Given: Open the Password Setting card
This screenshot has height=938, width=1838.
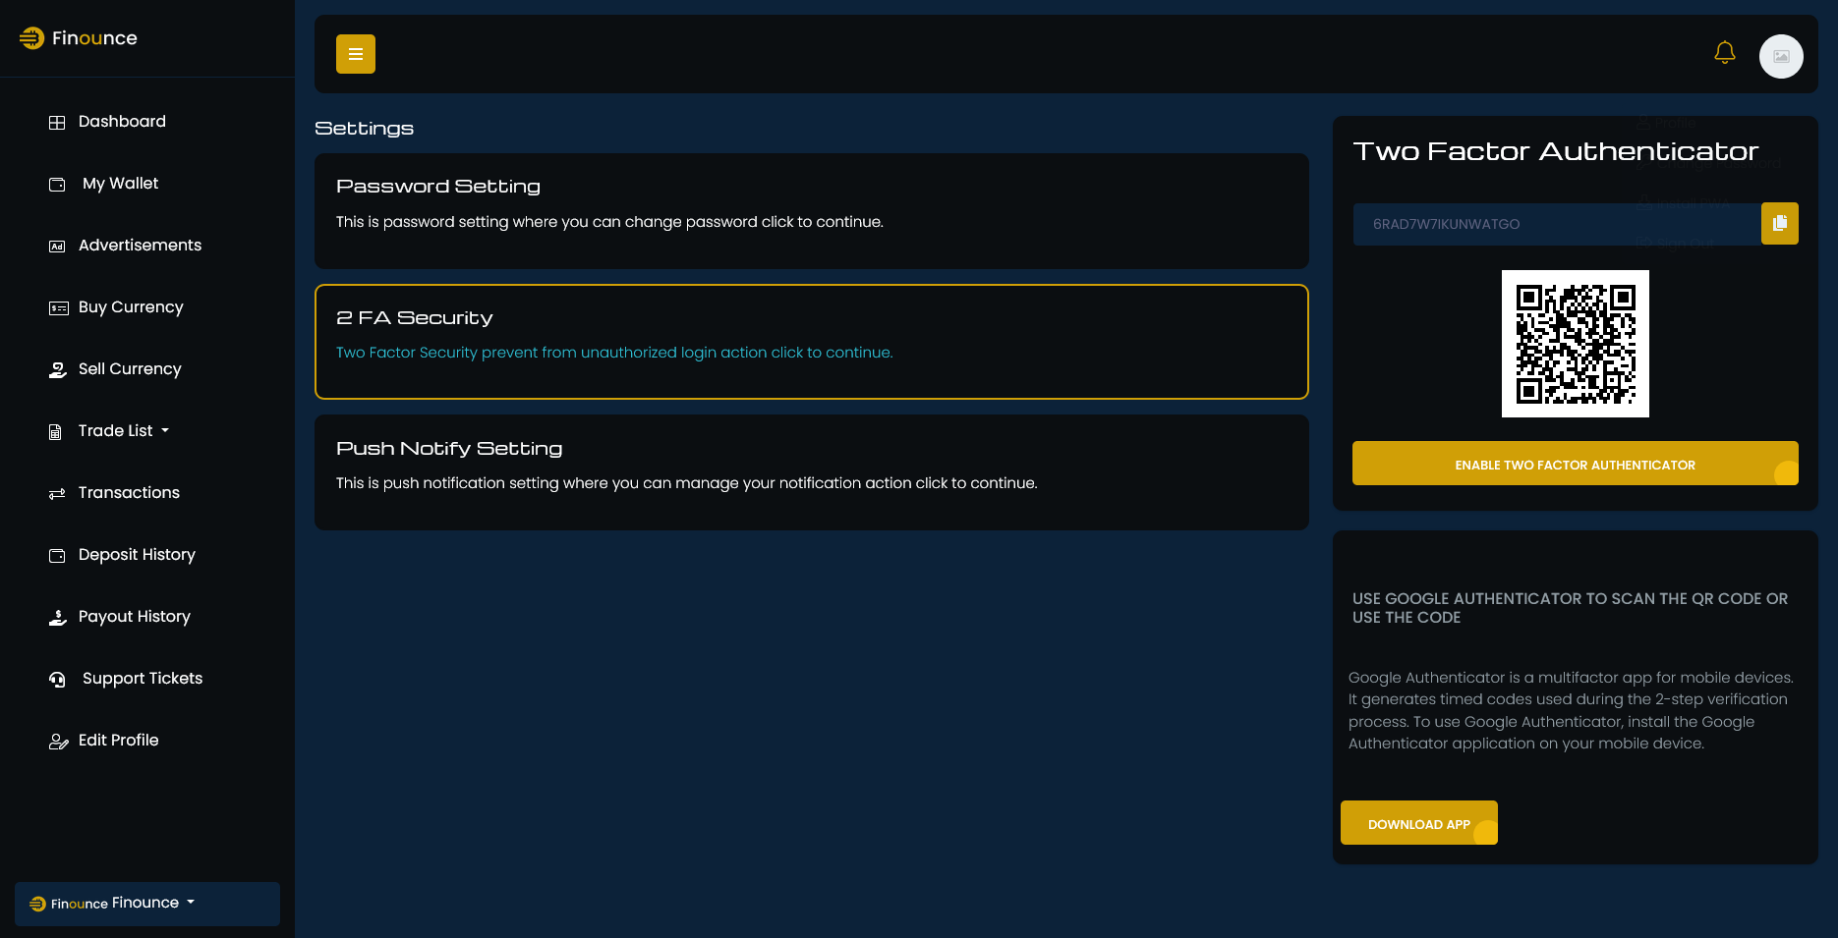Looking at the screenshot, I should click(812, 211).
